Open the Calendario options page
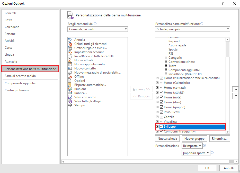 pos(30,27)
